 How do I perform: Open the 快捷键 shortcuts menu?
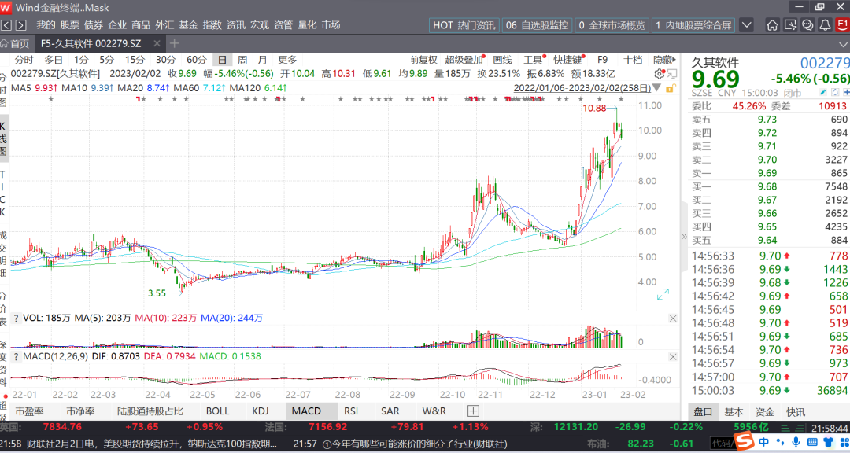coord(569,60)
